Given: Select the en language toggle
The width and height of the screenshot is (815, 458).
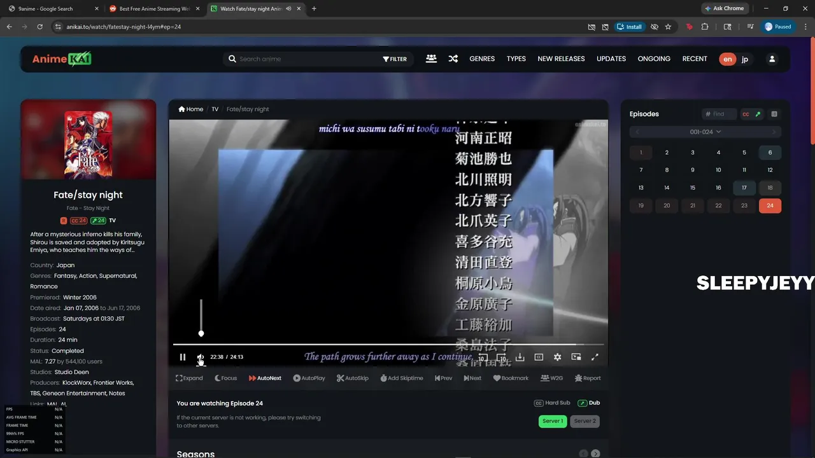Looking at the screenshot, I should 727,59.
